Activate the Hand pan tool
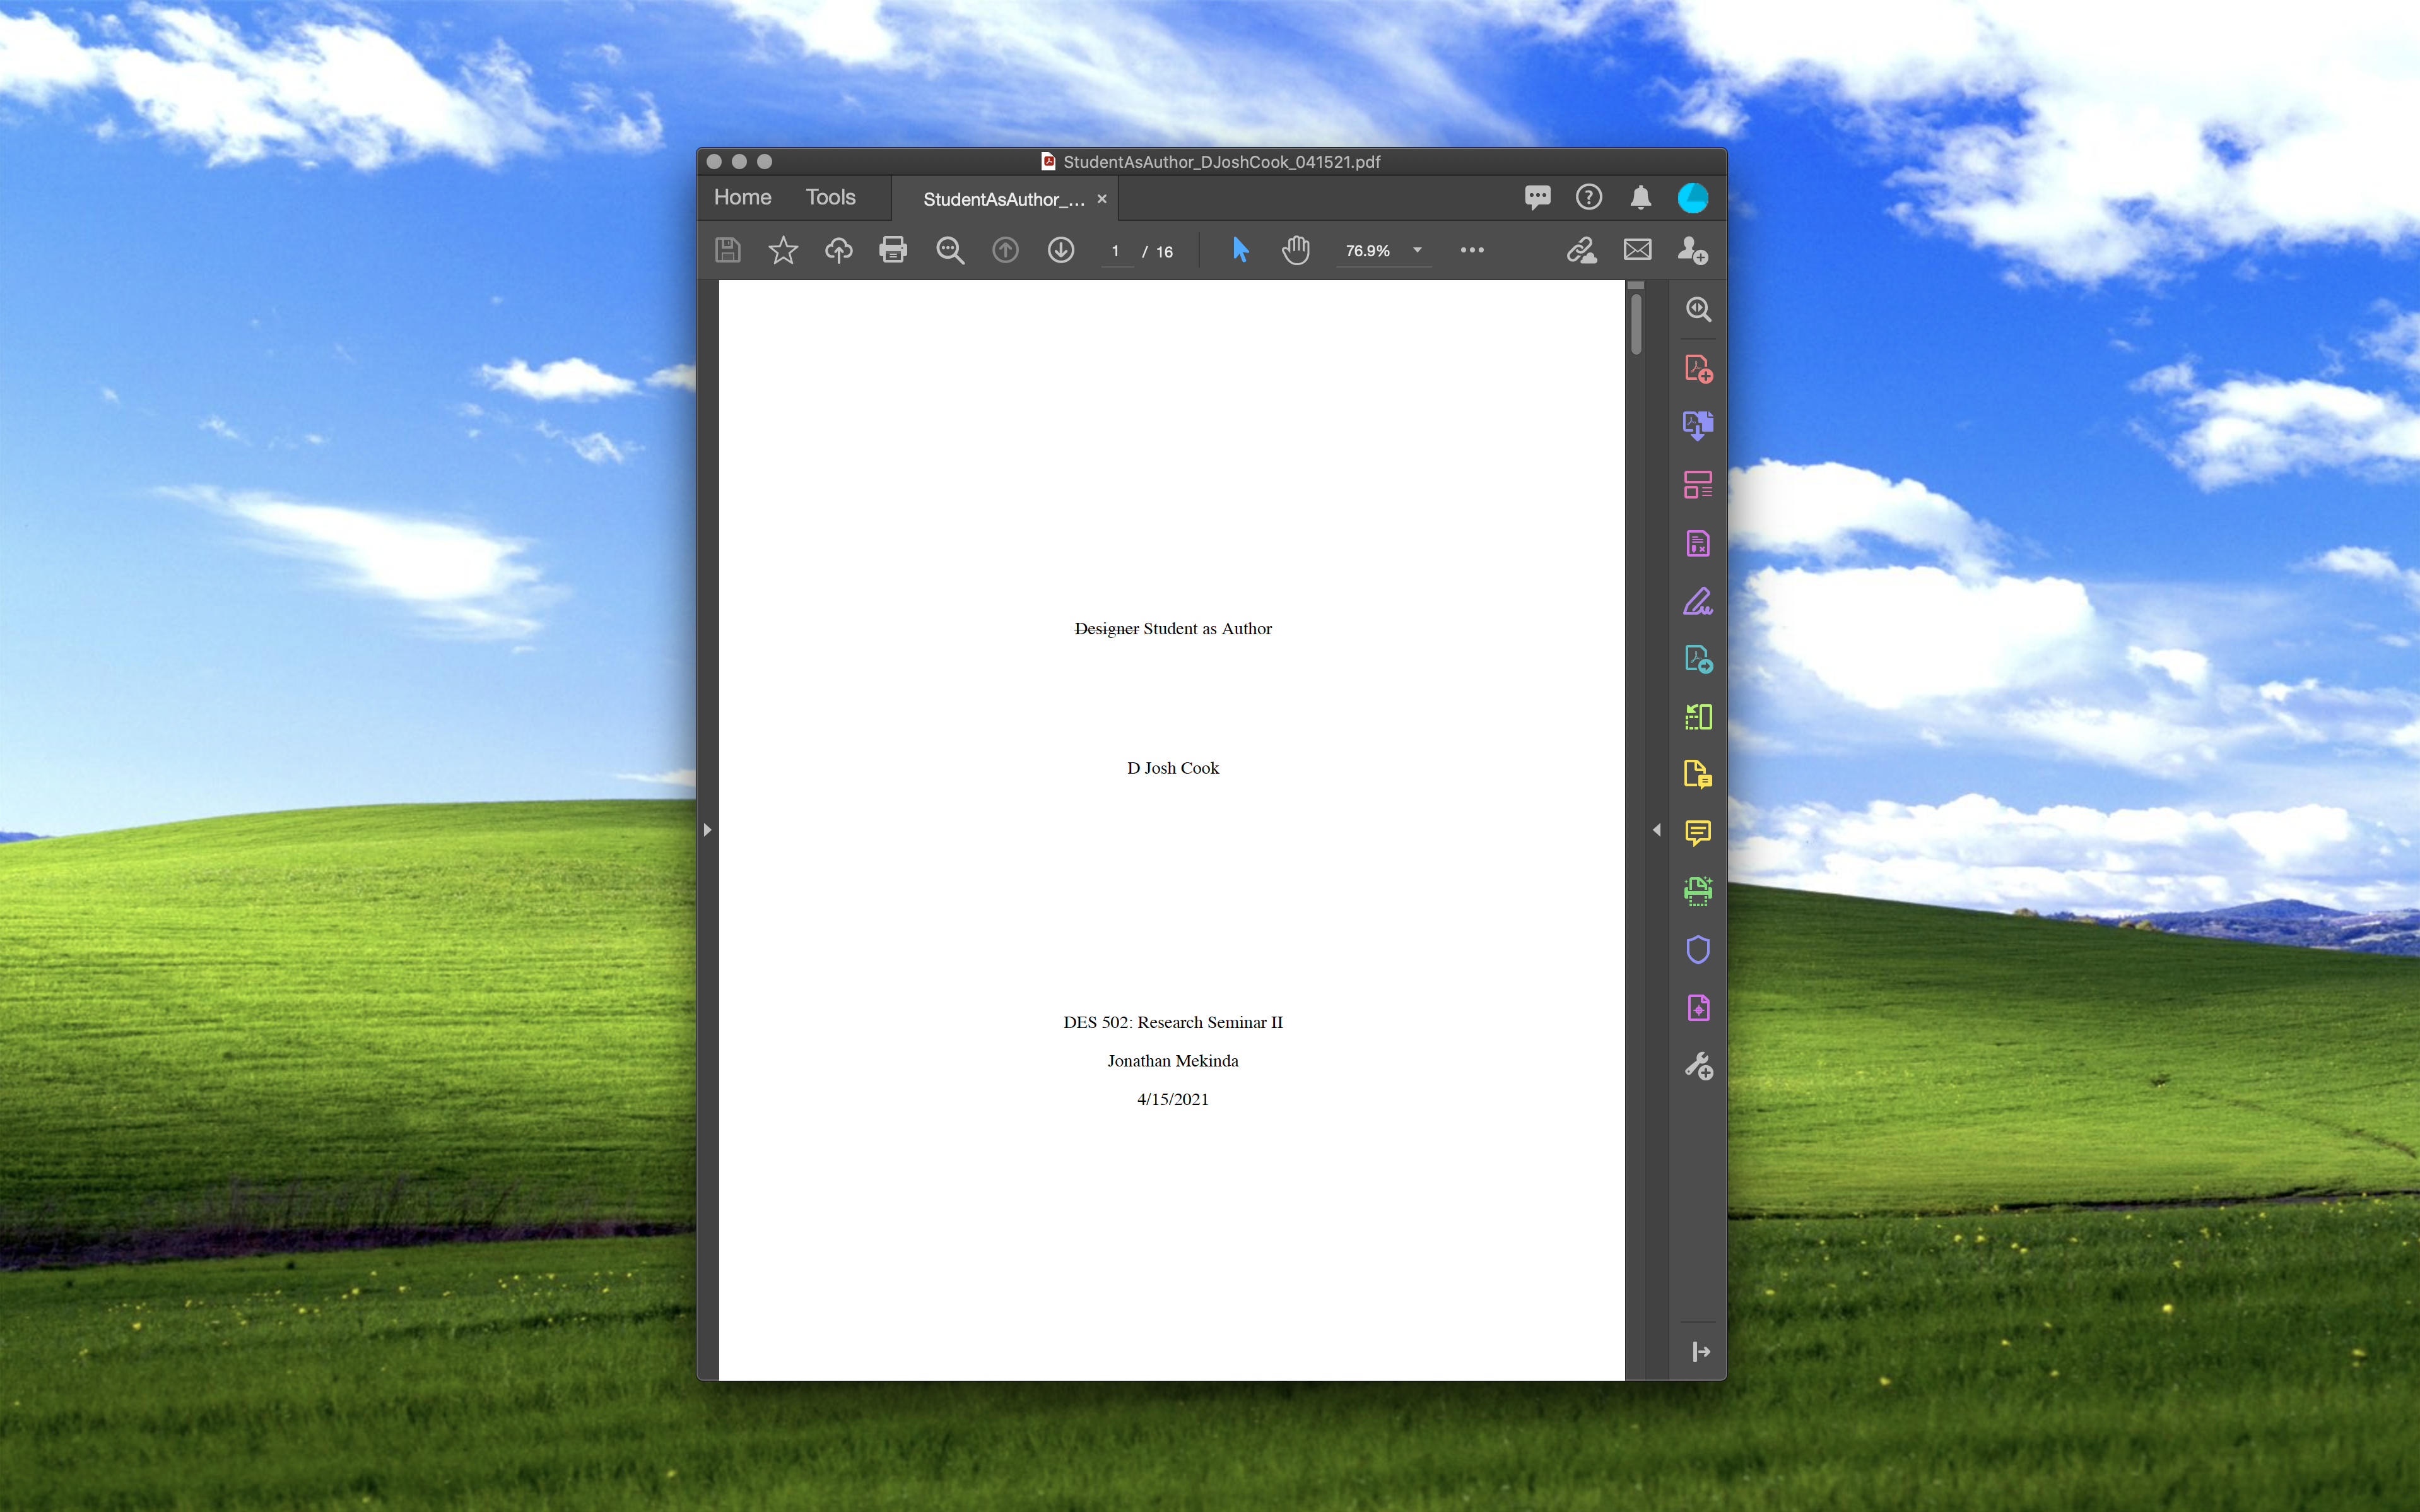The image size is (2420, 1512). click(1295, 250)
